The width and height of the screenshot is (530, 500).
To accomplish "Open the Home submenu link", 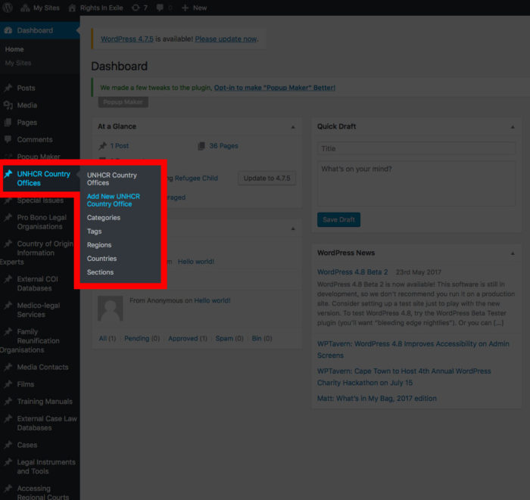I will click(x=14, y=49).
